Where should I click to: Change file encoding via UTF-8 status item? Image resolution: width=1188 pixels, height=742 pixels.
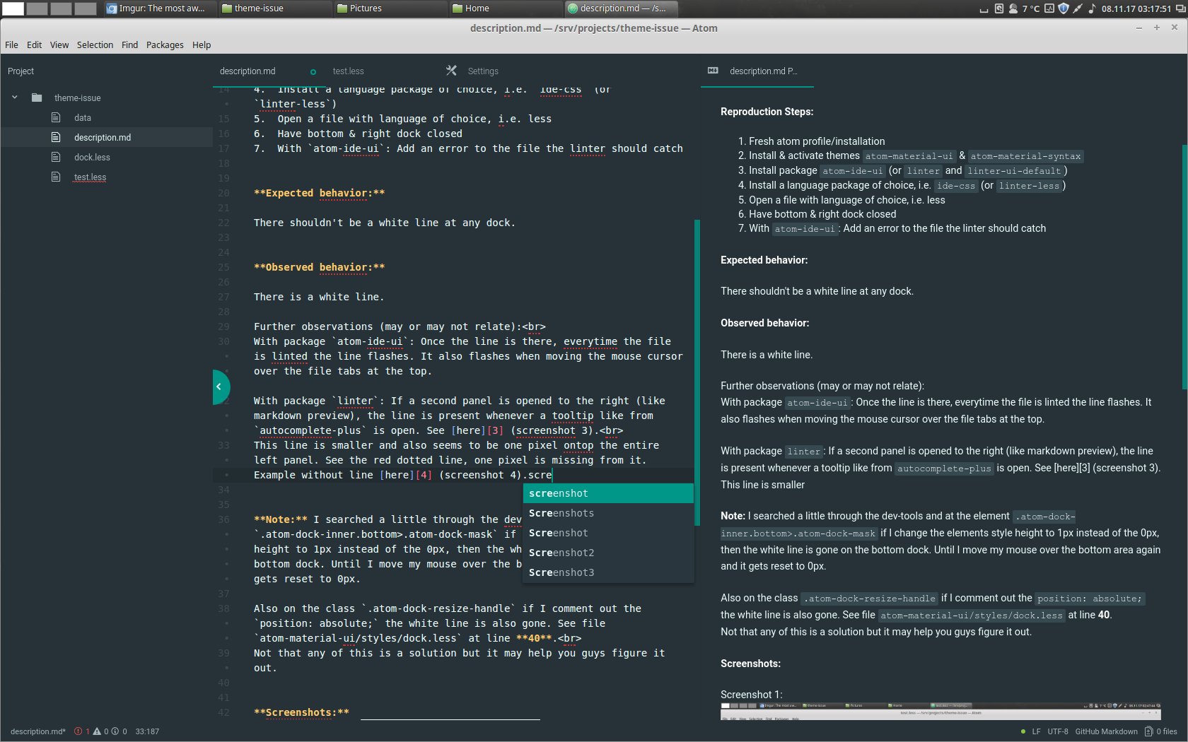tap(1058, 731)
